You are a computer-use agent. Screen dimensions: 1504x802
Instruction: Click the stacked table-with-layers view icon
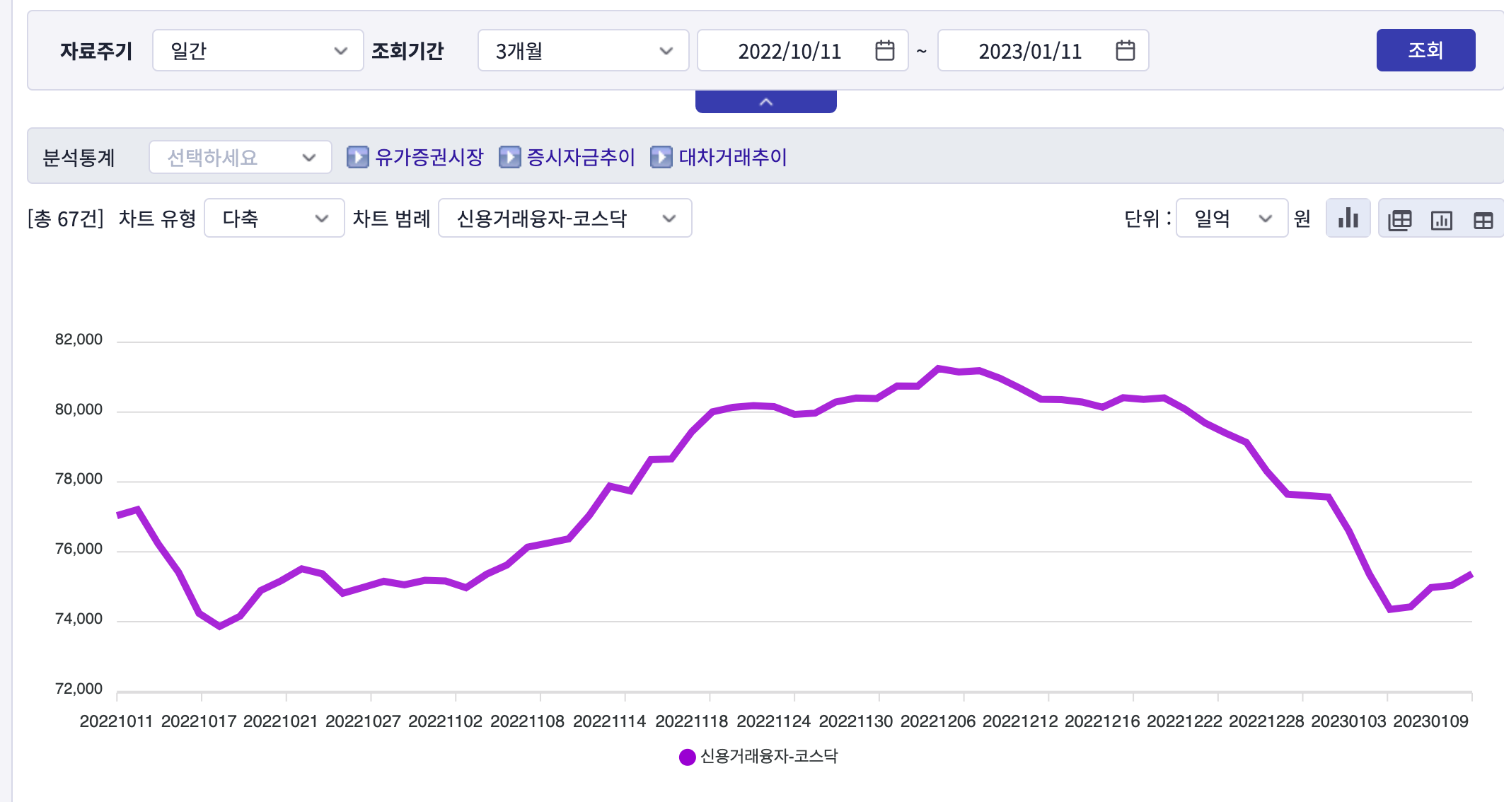click(x=1399, y=220)
